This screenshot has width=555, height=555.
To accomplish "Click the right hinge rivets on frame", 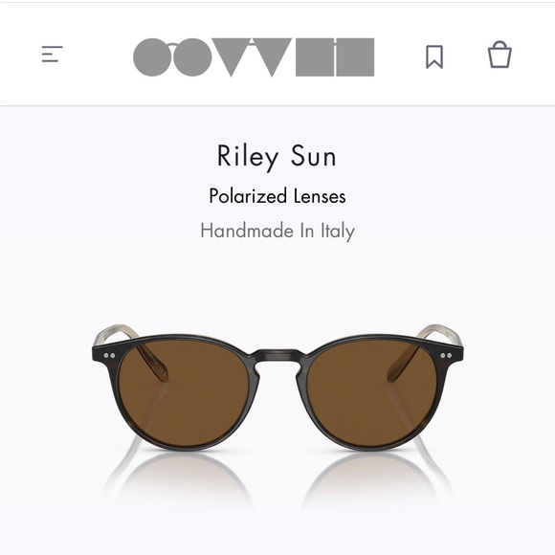I will [x=446, y=355].
